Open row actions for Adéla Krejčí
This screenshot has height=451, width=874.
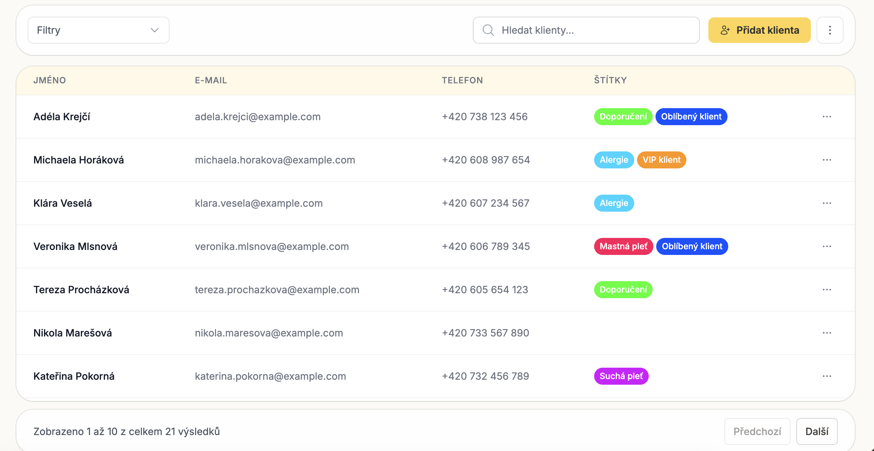827,117
